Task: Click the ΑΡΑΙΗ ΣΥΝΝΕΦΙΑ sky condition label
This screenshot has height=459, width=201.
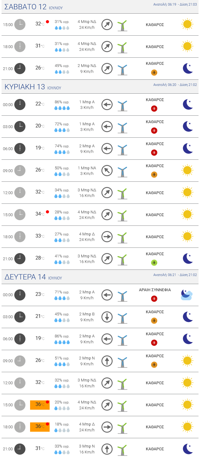Action: tap(155, 290)
